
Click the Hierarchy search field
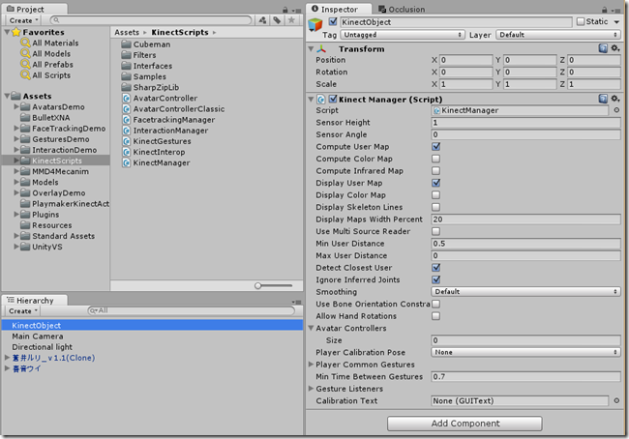pos(192,310)
